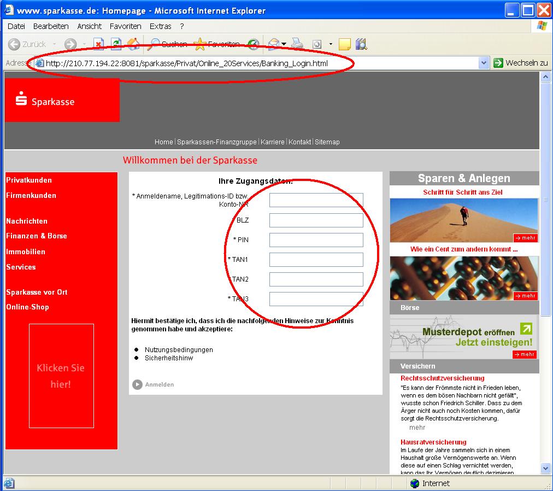Open Services in the sidebar
This screenshot has width=553, height=491.
point(21,267)
